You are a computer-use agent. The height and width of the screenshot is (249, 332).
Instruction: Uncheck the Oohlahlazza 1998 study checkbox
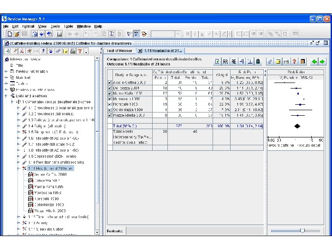coord(110,110)
